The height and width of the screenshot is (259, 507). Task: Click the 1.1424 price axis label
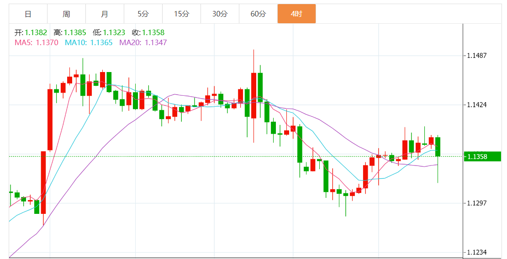click(x=476, y=105)
